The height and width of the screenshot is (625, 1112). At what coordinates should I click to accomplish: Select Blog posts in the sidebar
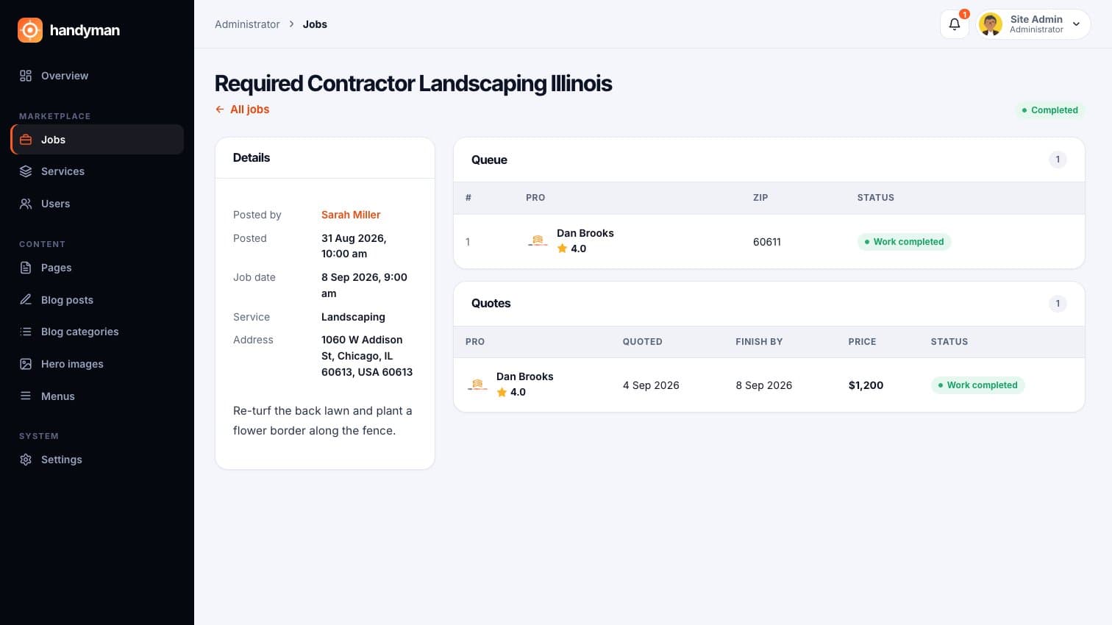click(97, 300)
